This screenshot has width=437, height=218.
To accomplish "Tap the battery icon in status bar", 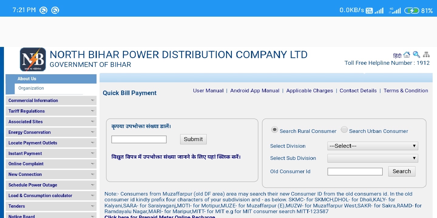I will coord(412,11).
